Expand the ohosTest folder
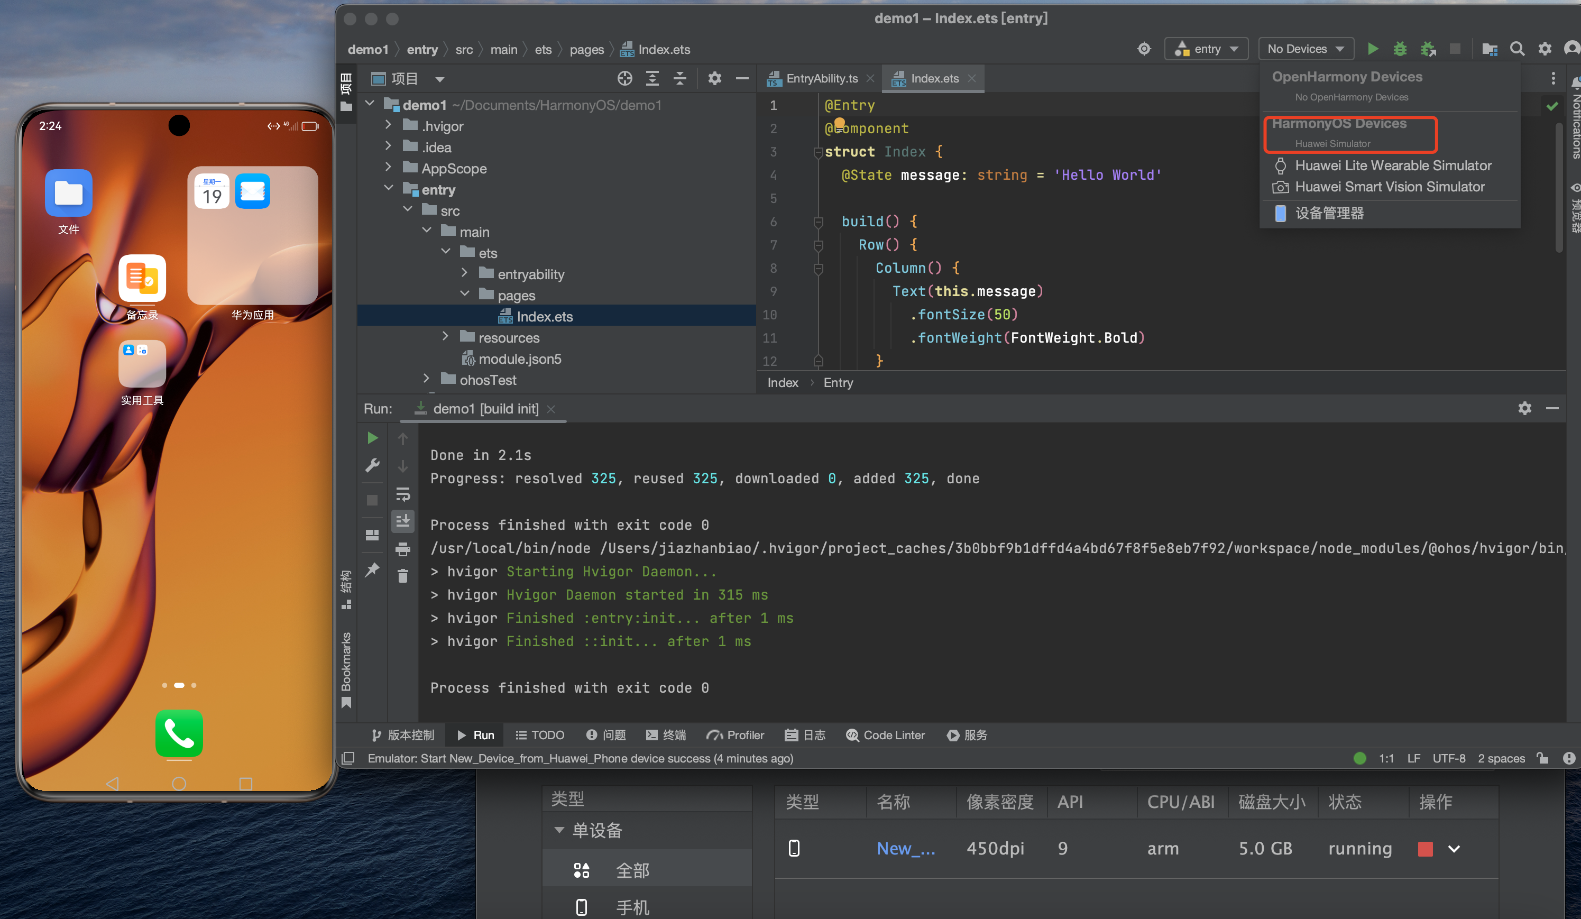This screenshot has height=919, width=1581. pyautogui.click(x=427, y=378)
